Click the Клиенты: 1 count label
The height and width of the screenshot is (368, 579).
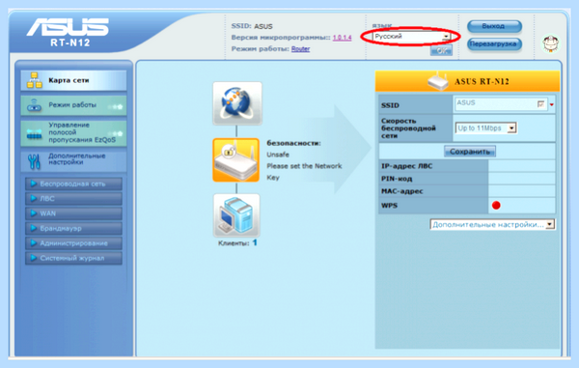[237, 243]
